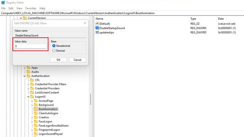Select the Hexadecimal base radio button
This screenshot has height=137, width=244.
54,46
